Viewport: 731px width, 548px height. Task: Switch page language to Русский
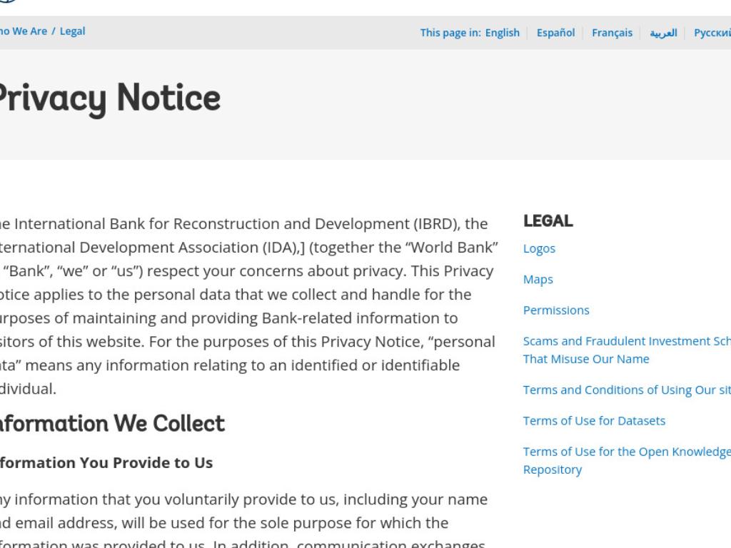click(712, 33)
